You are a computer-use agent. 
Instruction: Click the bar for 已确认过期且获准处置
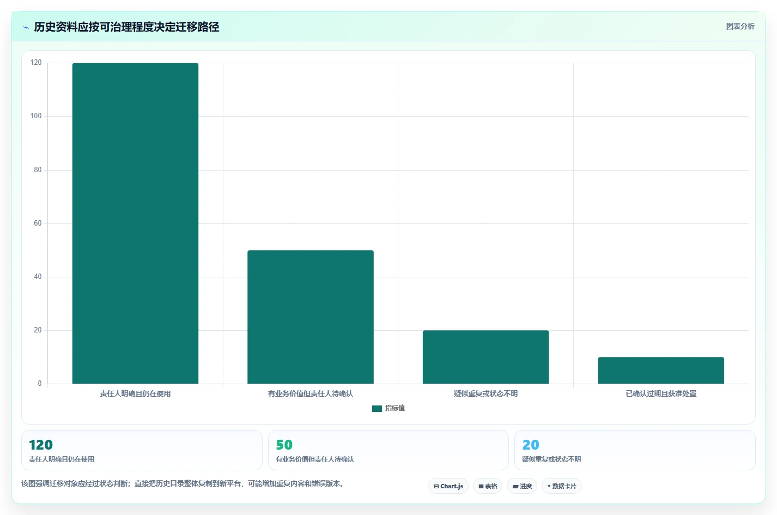[x=661, y=371]
